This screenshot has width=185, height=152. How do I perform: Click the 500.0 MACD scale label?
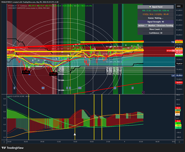tap(178, 95)
